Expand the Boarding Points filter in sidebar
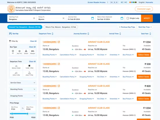This screenshot has height=120, width=160. (23, 89)
